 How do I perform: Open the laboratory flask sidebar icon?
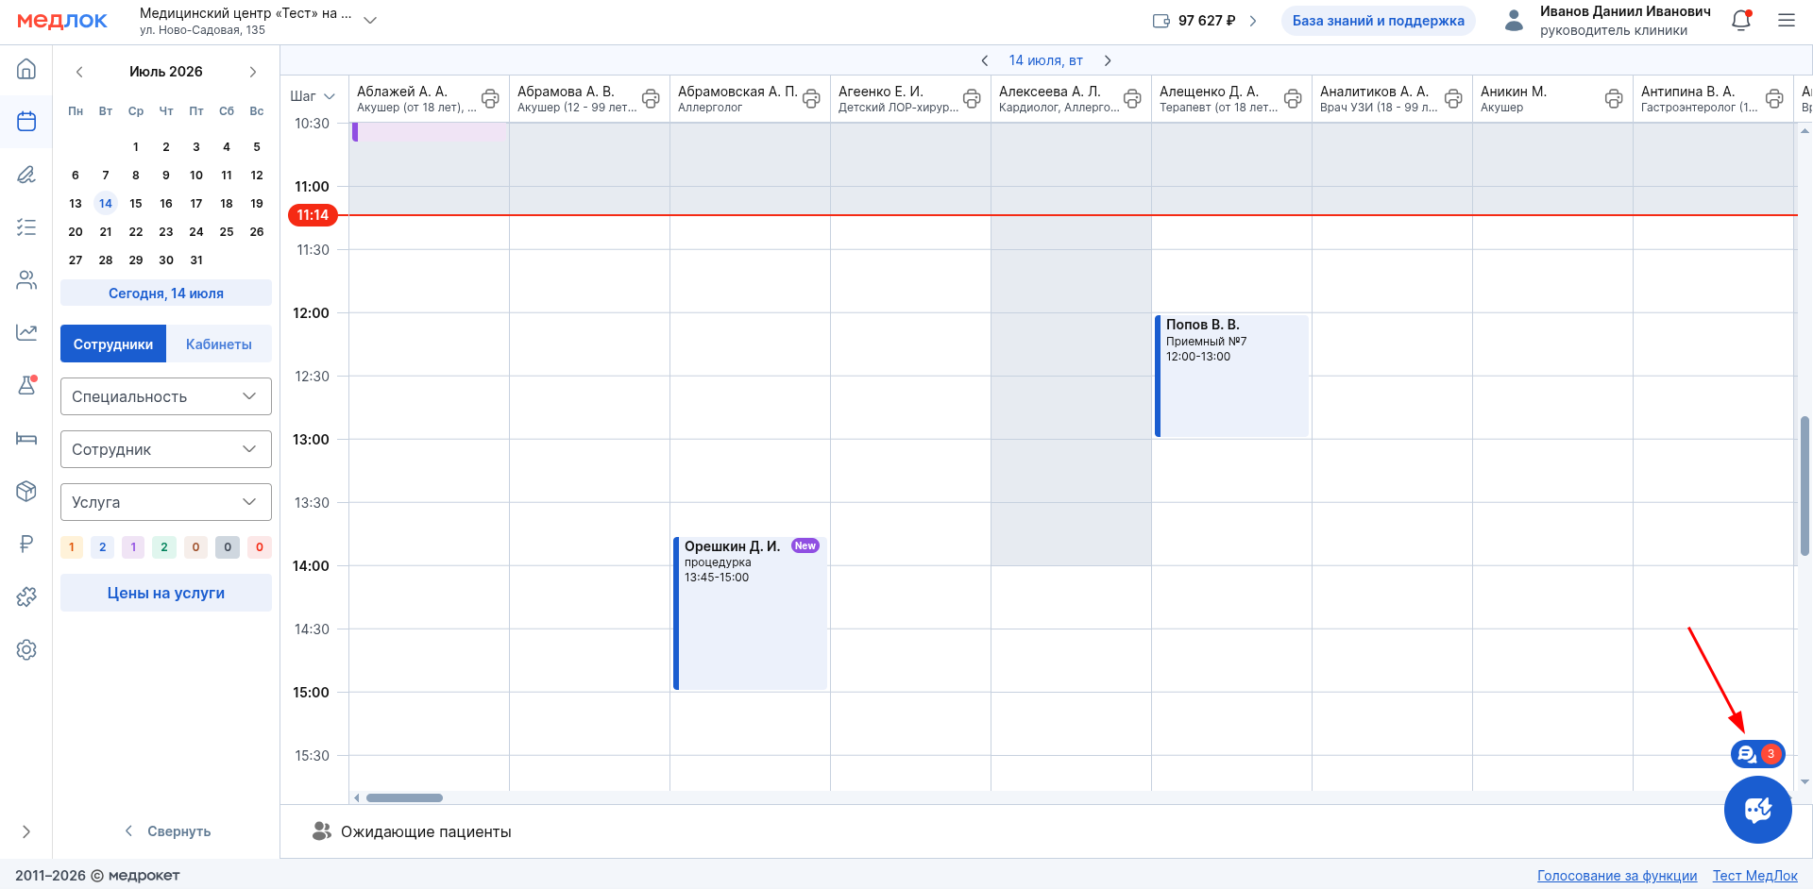[26, 385]
